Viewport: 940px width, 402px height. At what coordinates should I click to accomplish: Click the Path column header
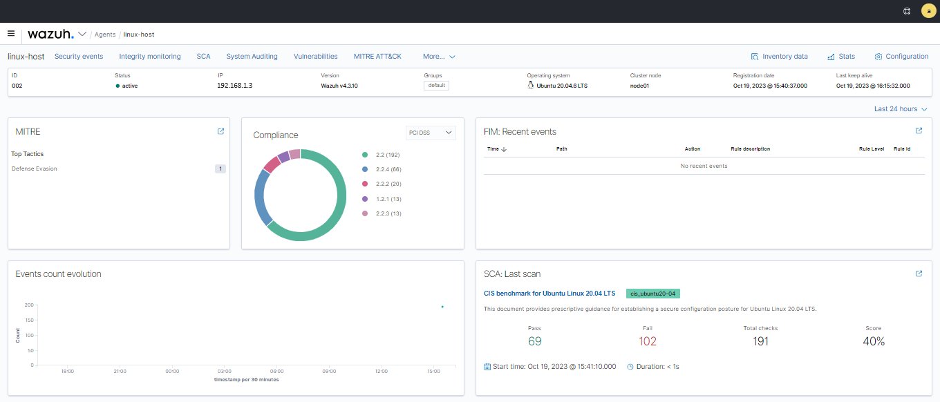click(562, 149)
